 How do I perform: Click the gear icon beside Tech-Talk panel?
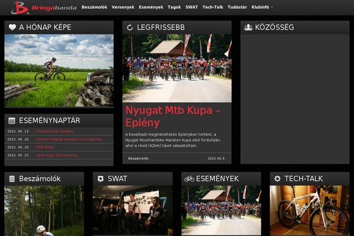point(277,179)
